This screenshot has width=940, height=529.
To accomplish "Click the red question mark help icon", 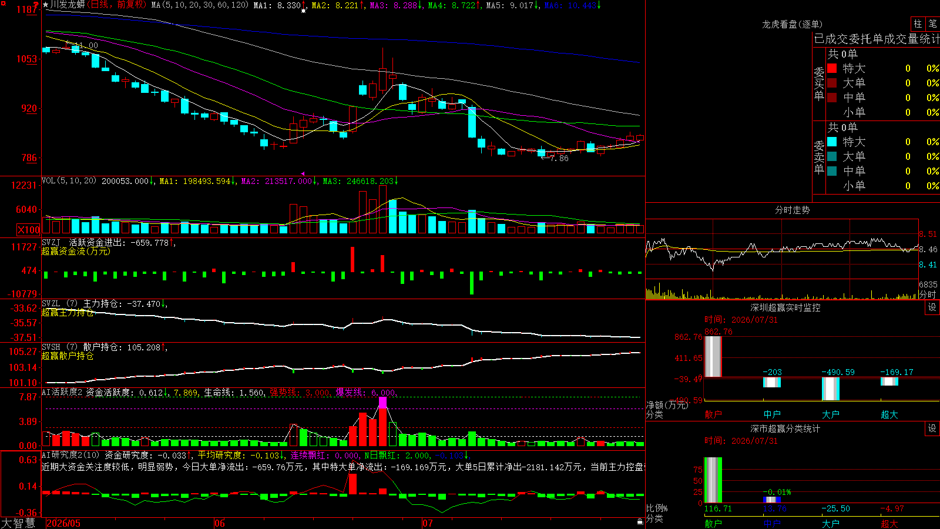I will [x=36, y=4].
